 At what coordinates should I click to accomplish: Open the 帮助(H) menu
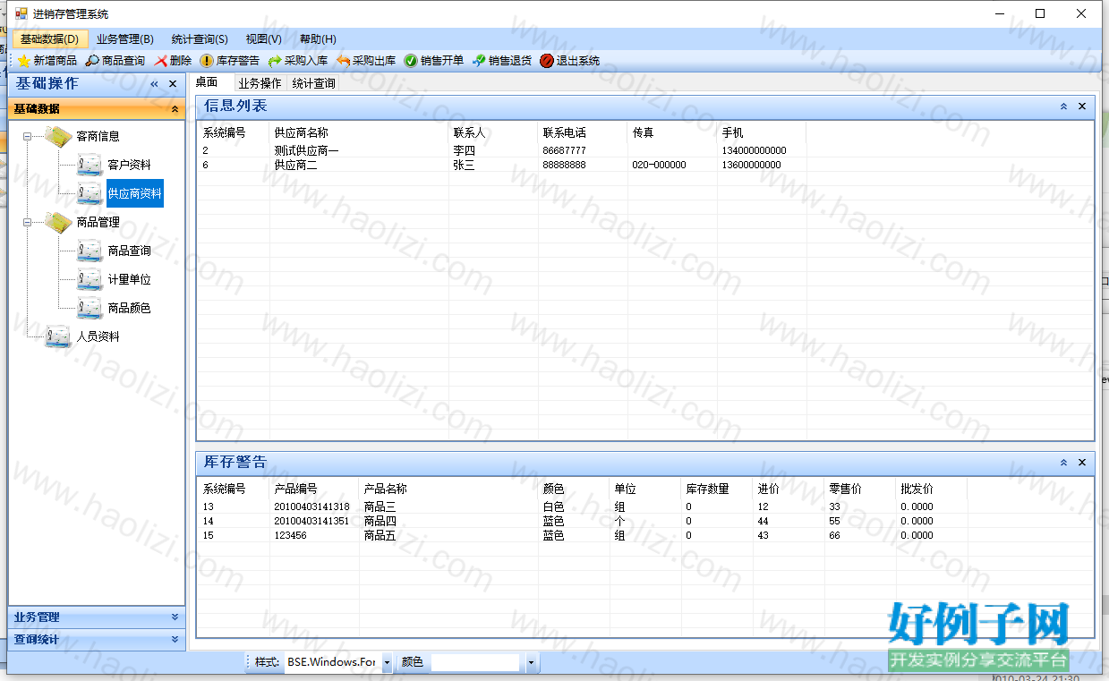tap(318, 39)
